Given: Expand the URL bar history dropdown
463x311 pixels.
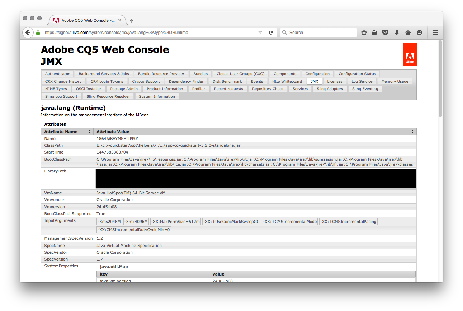Looking at the screenshot, I should coord(260,33).
